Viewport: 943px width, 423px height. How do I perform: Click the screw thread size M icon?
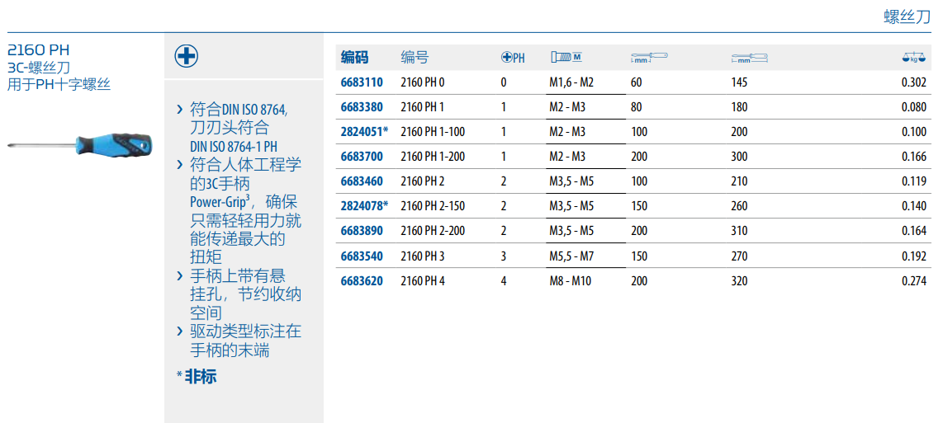pos(566,57)
